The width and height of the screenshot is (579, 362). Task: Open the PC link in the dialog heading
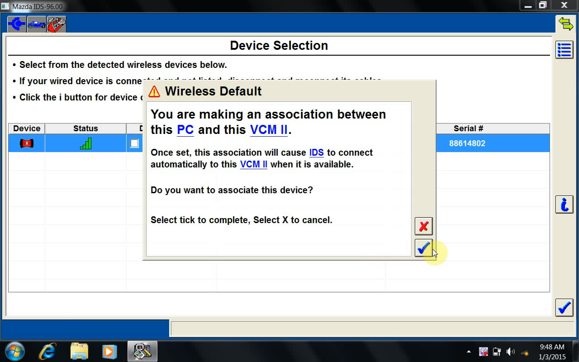185,130
